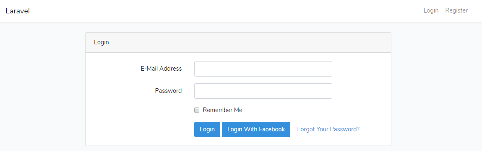Viewport: 482px width, 151px height.
Task: Enable the Remember Me option box
Action: [197, 110]
